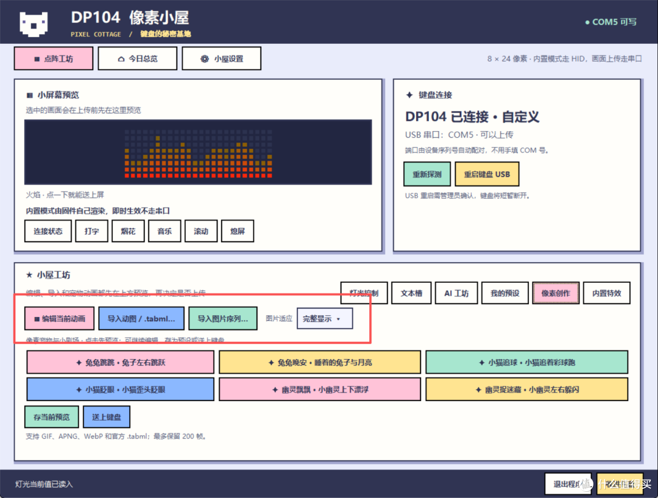Viewport: 658px width, 498px height.
Task: Open the 内置特效 workshop tab
Action: coord(607,293)
